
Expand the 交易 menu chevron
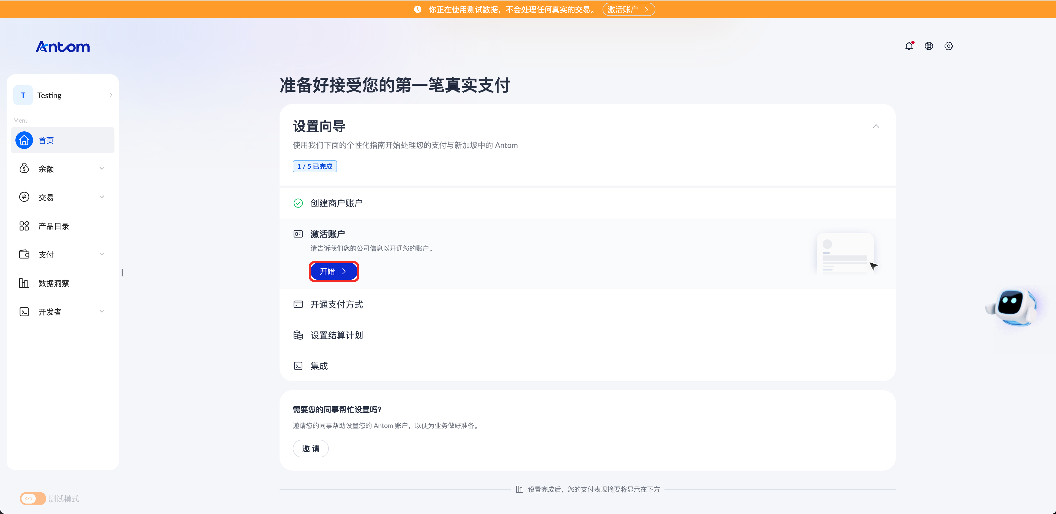(x=102, y=197)
